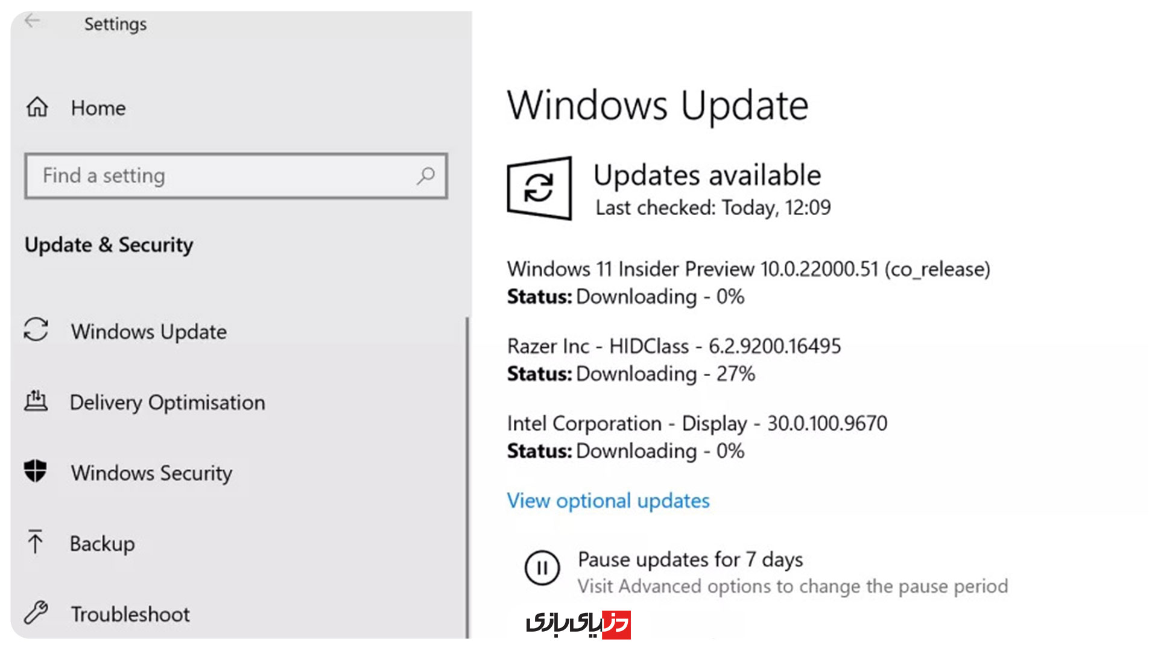Screen dimensions: 1158x651
Task: Select Troubleshoot from the sidebar
Action: [x=130, y=614]
